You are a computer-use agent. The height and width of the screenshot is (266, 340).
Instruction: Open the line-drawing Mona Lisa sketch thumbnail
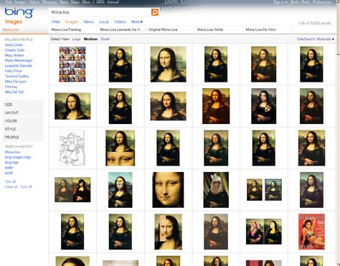pos(72,148)
